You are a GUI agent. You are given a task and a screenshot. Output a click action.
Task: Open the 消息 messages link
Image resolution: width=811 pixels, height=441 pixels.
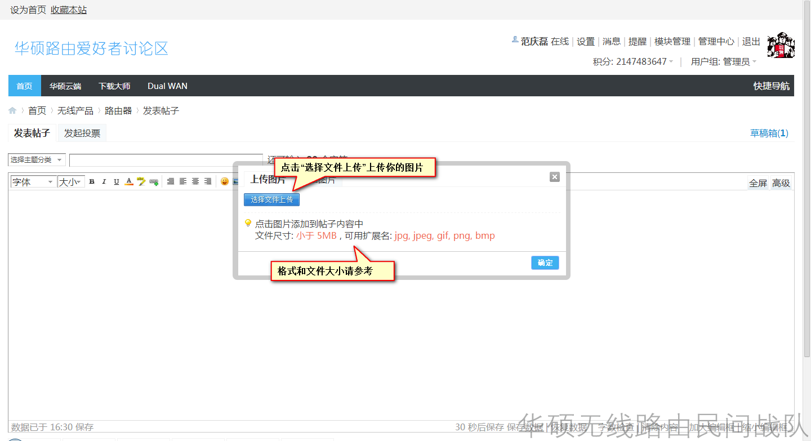click(x=612, y=41)
